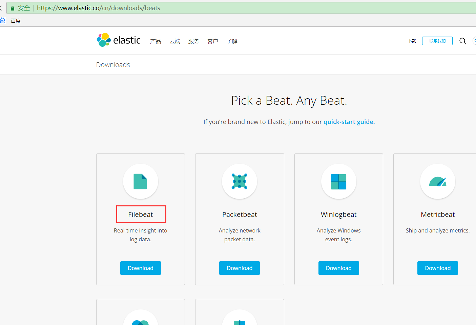Download Filebeat

click(x=141, y=268)
